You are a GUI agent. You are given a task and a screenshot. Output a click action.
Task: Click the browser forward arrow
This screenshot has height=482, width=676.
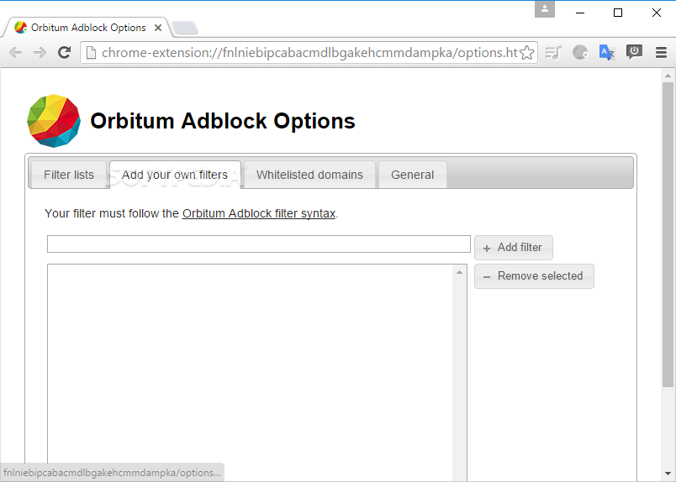tap(40, 53)
